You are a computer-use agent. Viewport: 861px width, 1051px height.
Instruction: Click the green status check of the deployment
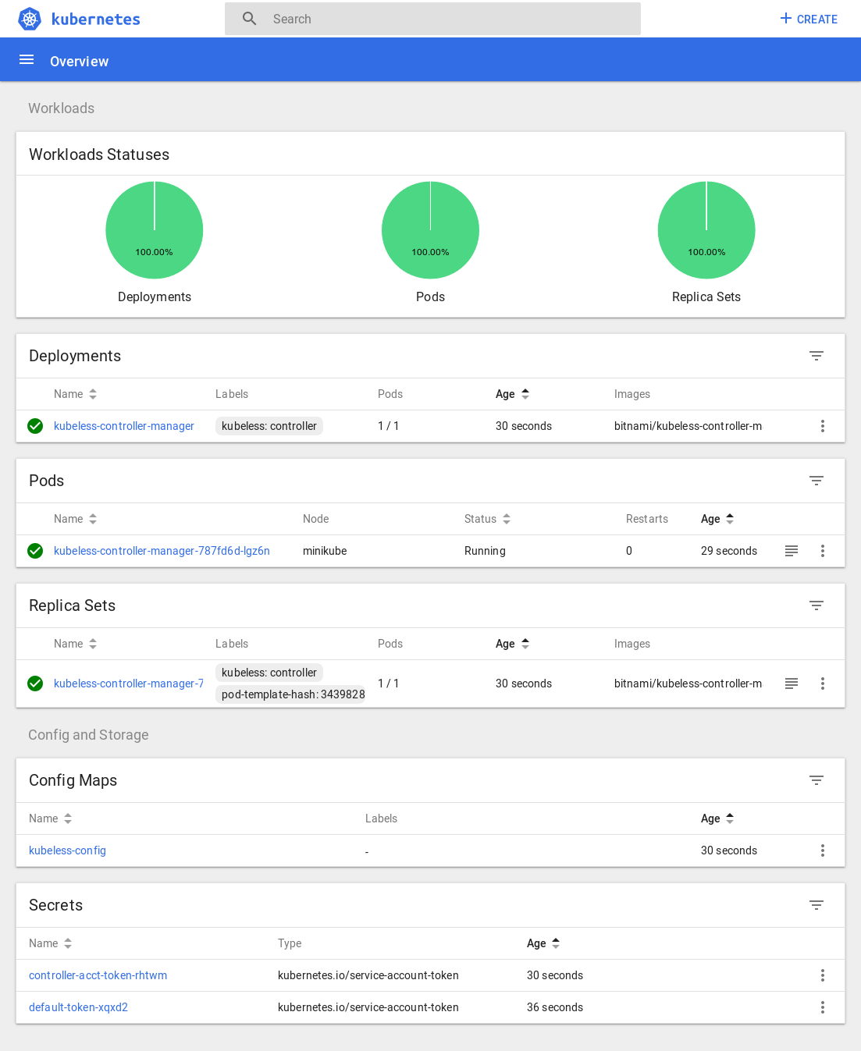click(x=35, y=426)
